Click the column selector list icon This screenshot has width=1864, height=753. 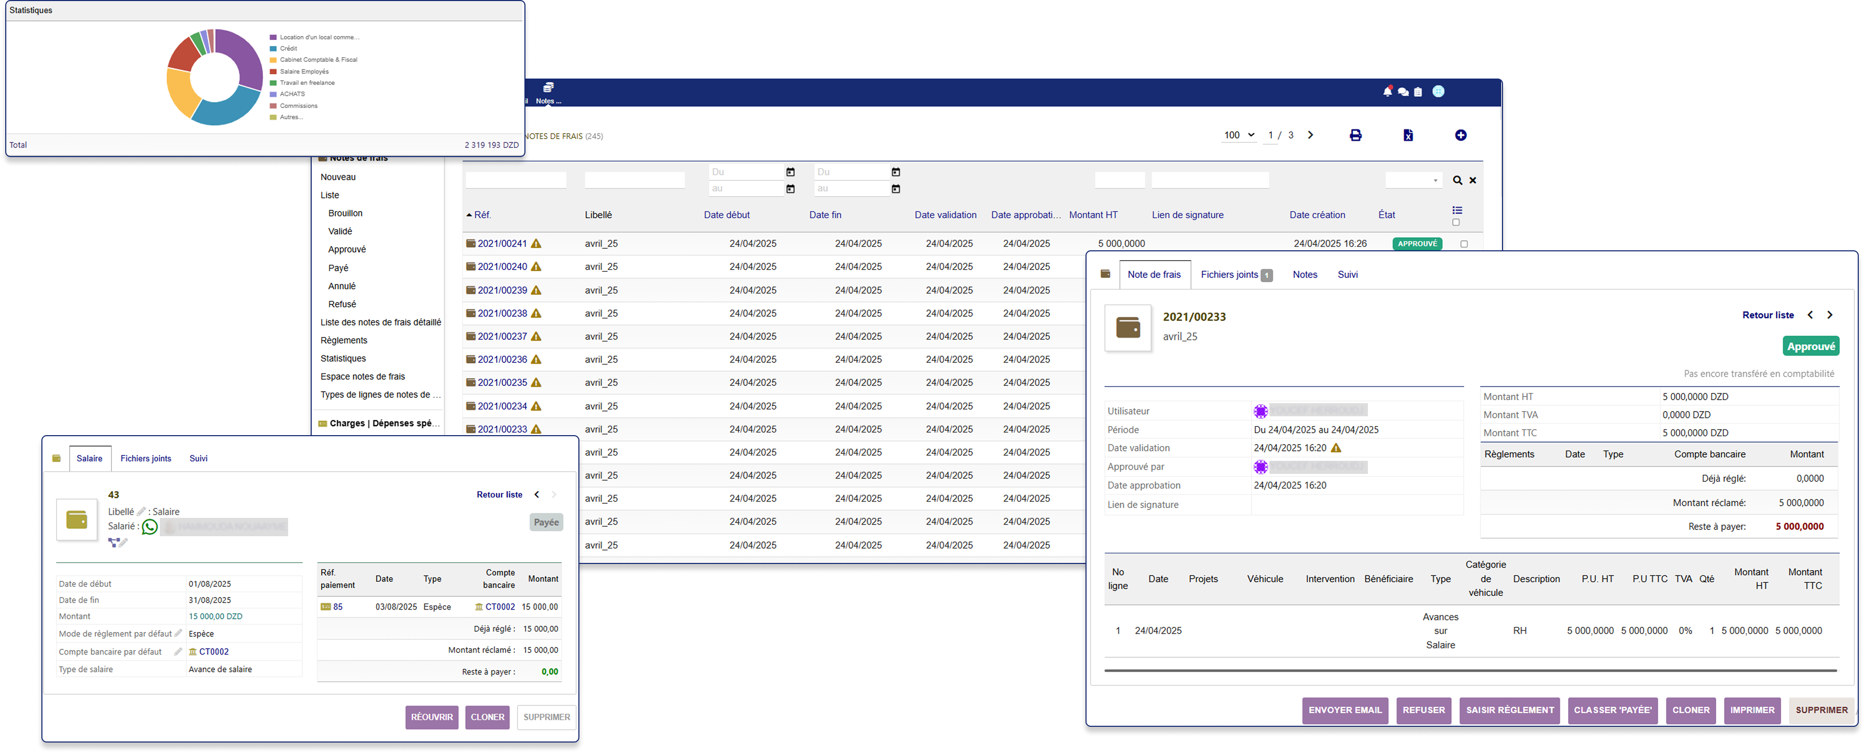(1456, 211)
